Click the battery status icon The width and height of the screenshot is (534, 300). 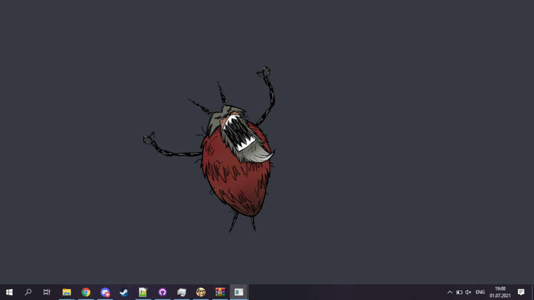(459, 292)
